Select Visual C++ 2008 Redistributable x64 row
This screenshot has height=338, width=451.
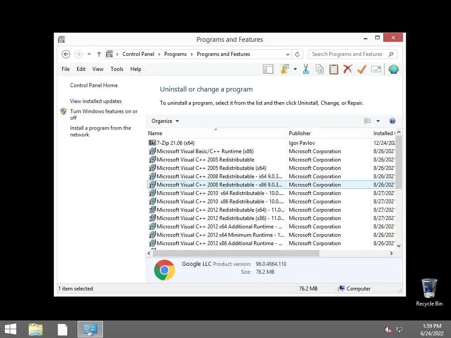[x=271, y=176]
